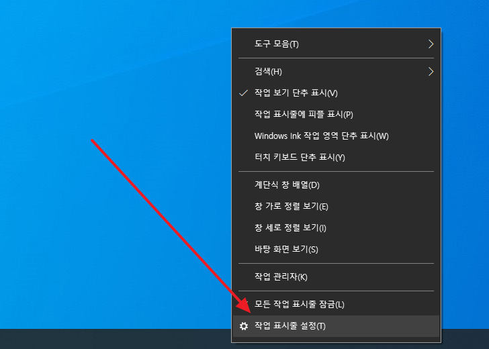Open 작업 표시줄 설정(T)

coord(336,326)
